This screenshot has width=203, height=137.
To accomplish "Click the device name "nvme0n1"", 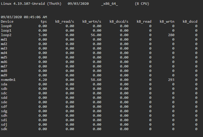I will 8,80.
